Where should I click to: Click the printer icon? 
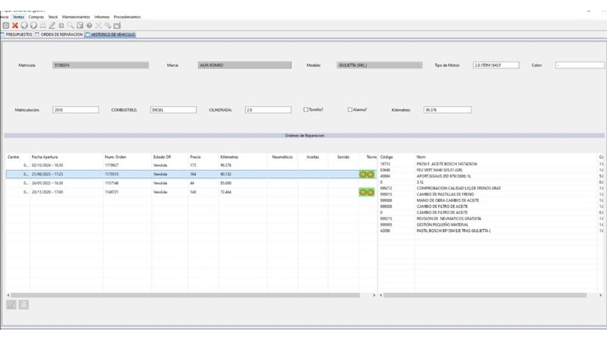(x=43, y=26)
